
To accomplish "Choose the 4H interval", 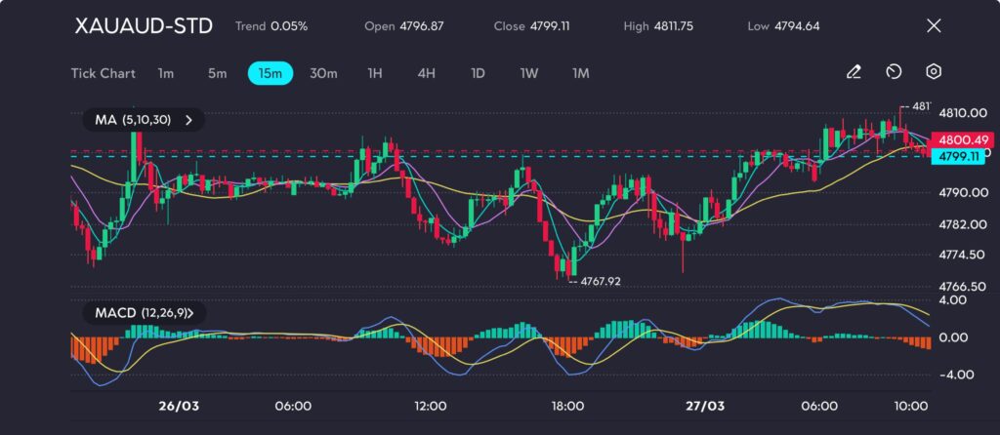I will [426, 72].
